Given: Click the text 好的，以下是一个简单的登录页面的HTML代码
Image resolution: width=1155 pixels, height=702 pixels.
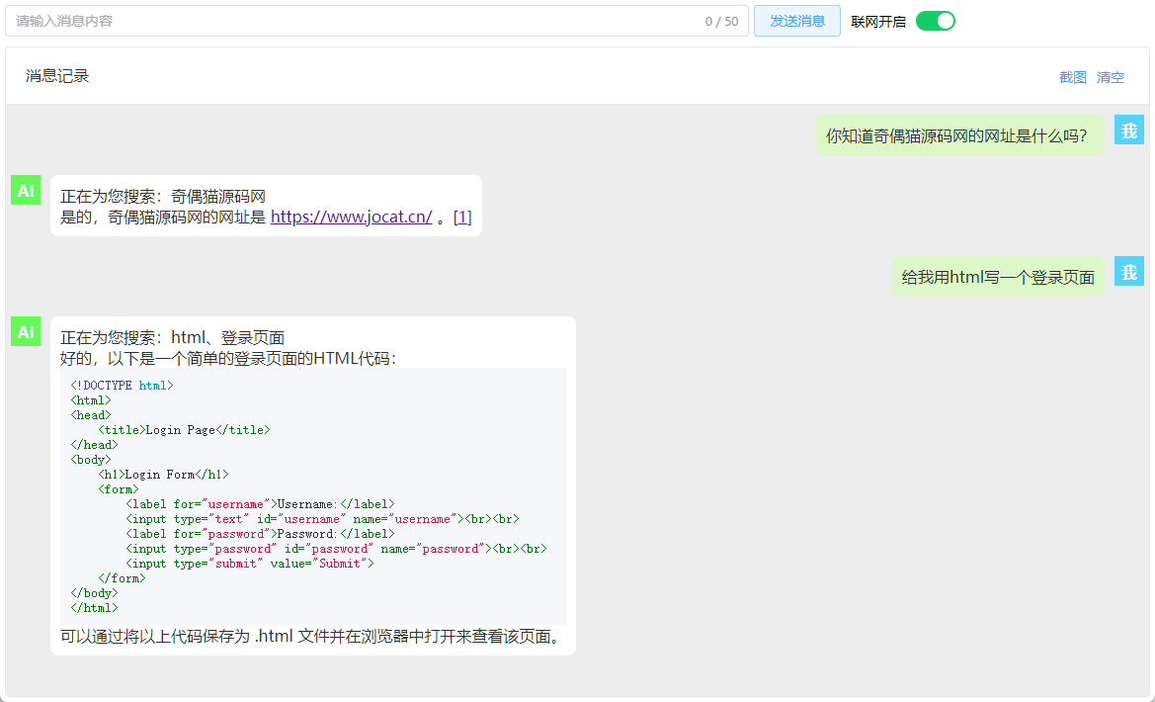Looking at the screenshot, I should (x=224, y=358).
